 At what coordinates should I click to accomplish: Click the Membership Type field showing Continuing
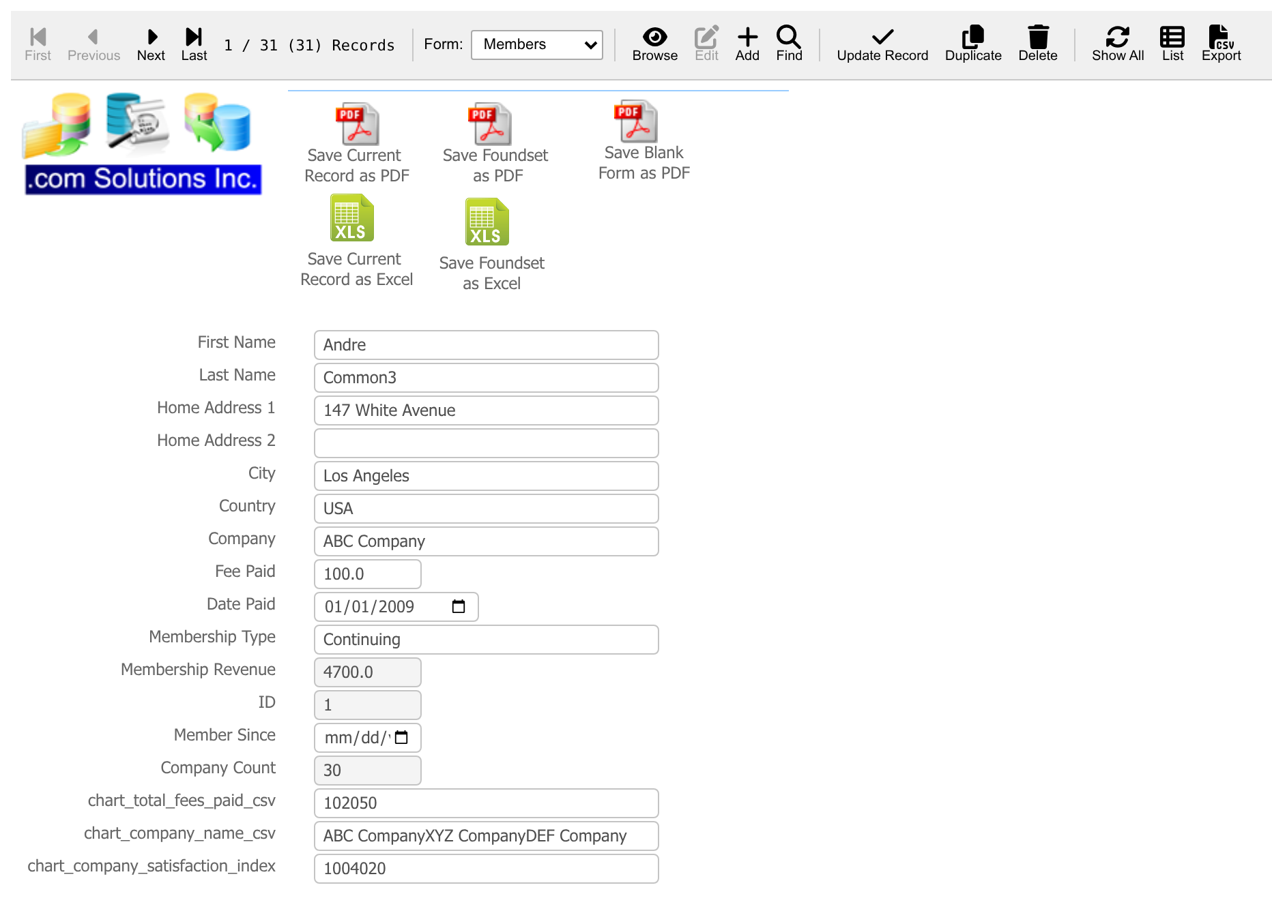coord(486,640)
